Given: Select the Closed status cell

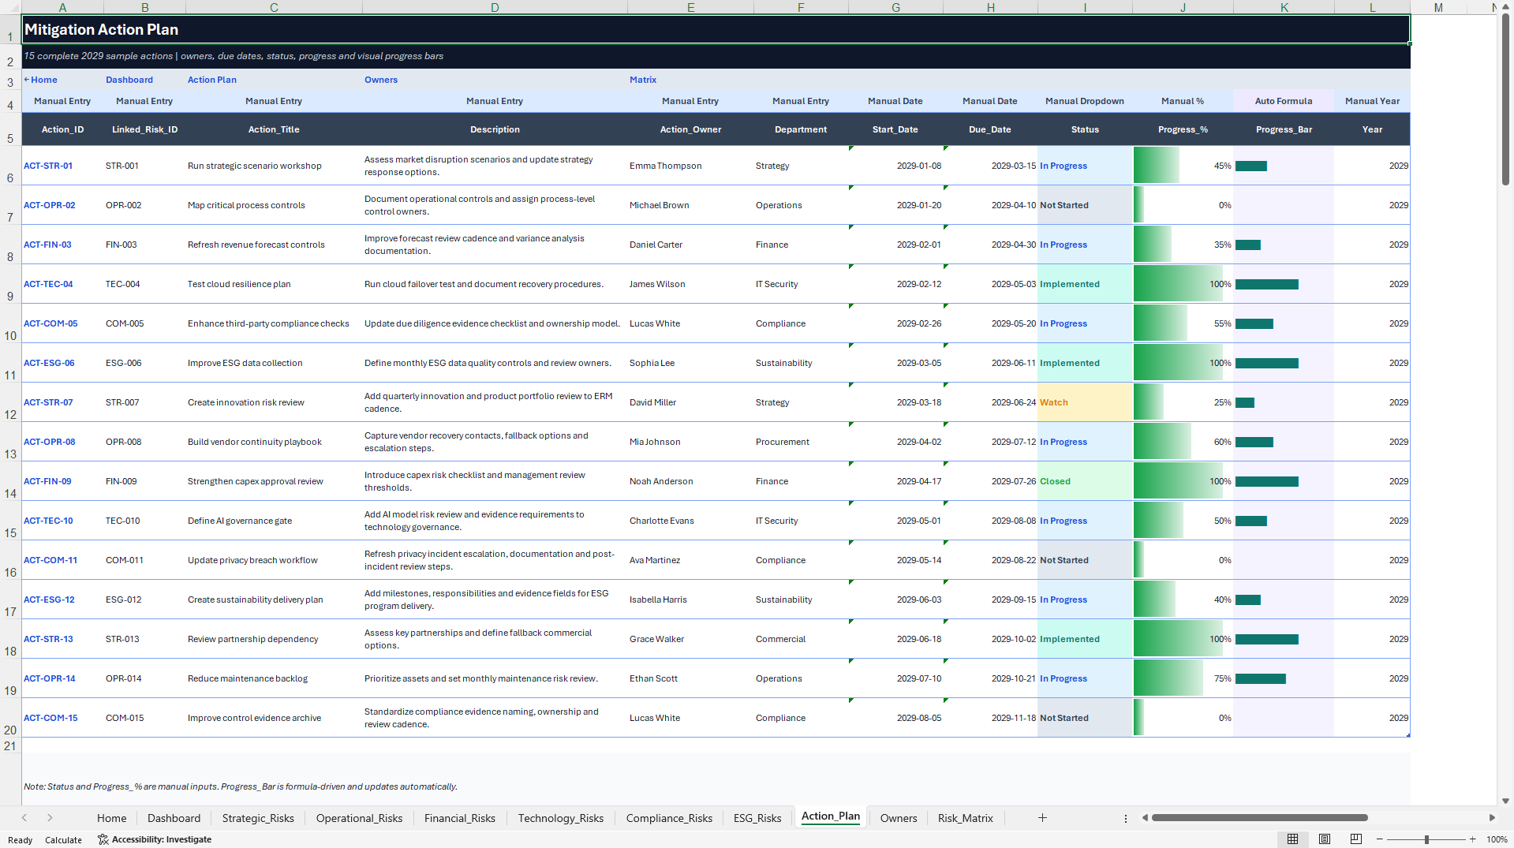Looking at the screenshot, I should pyautogui.click(x=1085, y=481).
